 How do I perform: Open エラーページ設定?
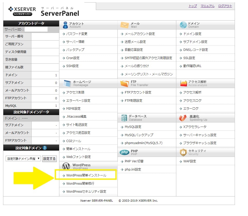[78, 101]
